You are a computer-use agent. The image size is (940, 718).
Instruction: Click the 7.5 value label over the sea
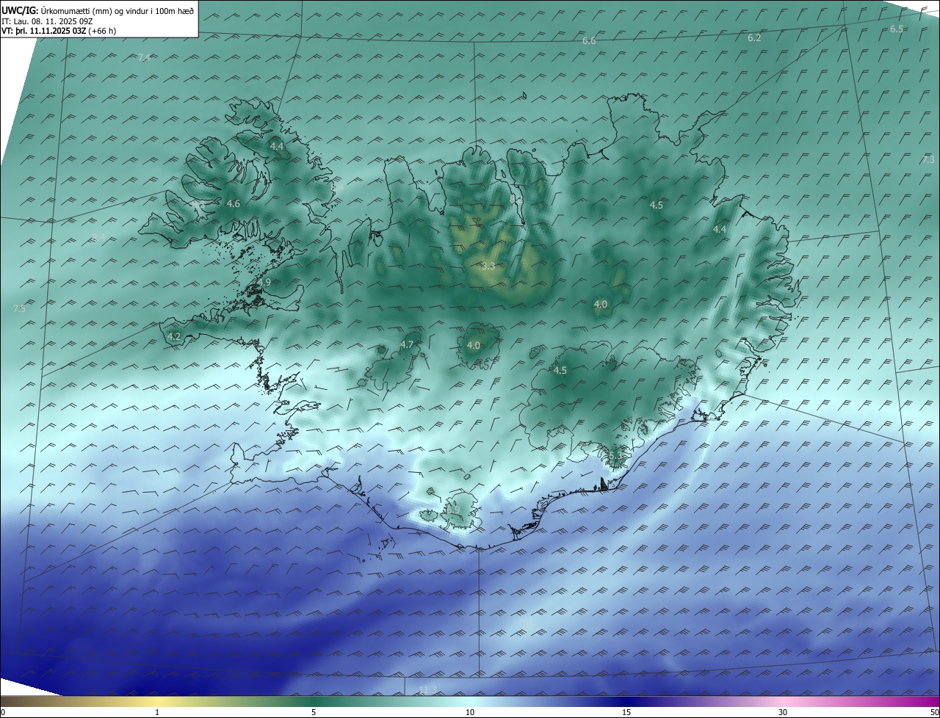pos(19,309)
